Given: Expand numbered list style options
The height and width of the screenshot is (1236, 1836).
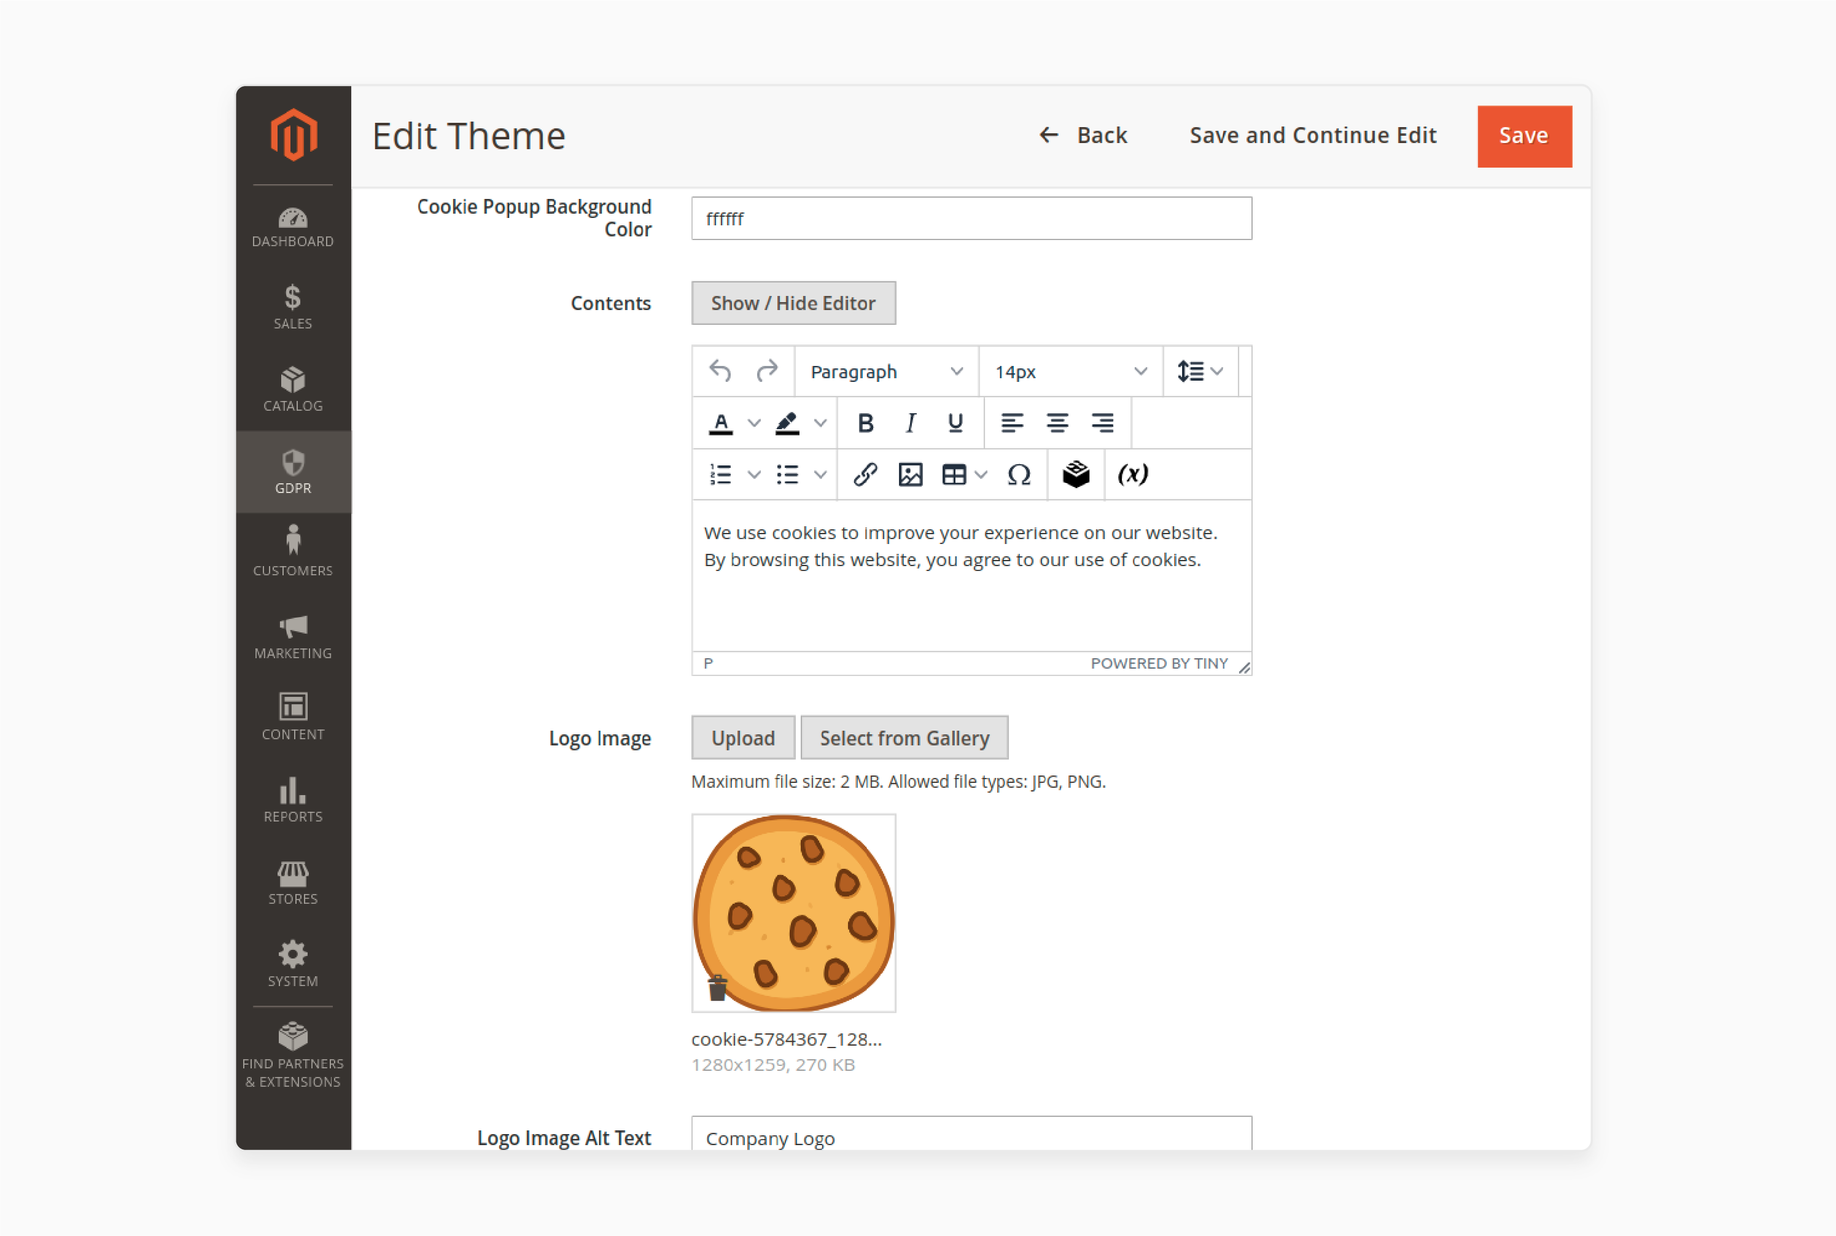Looking at the screenshot, I should point(753,475).
